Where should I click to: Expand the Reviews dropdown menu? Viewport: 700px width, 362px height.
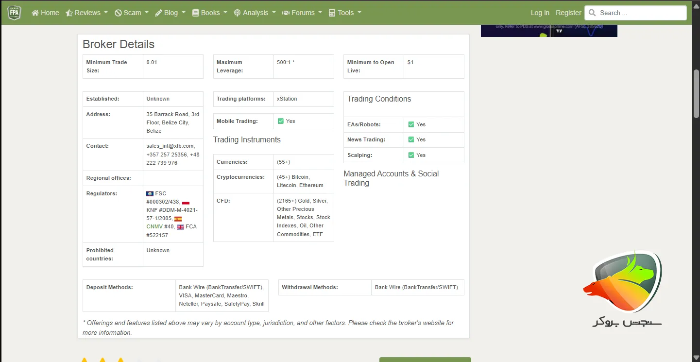pyautogui.click(x=87, y=13)
